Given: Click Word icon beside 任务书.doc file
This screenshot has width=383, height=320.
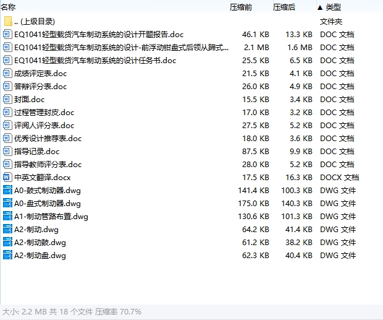Looking at the screenshot, I should coord(7,60).
